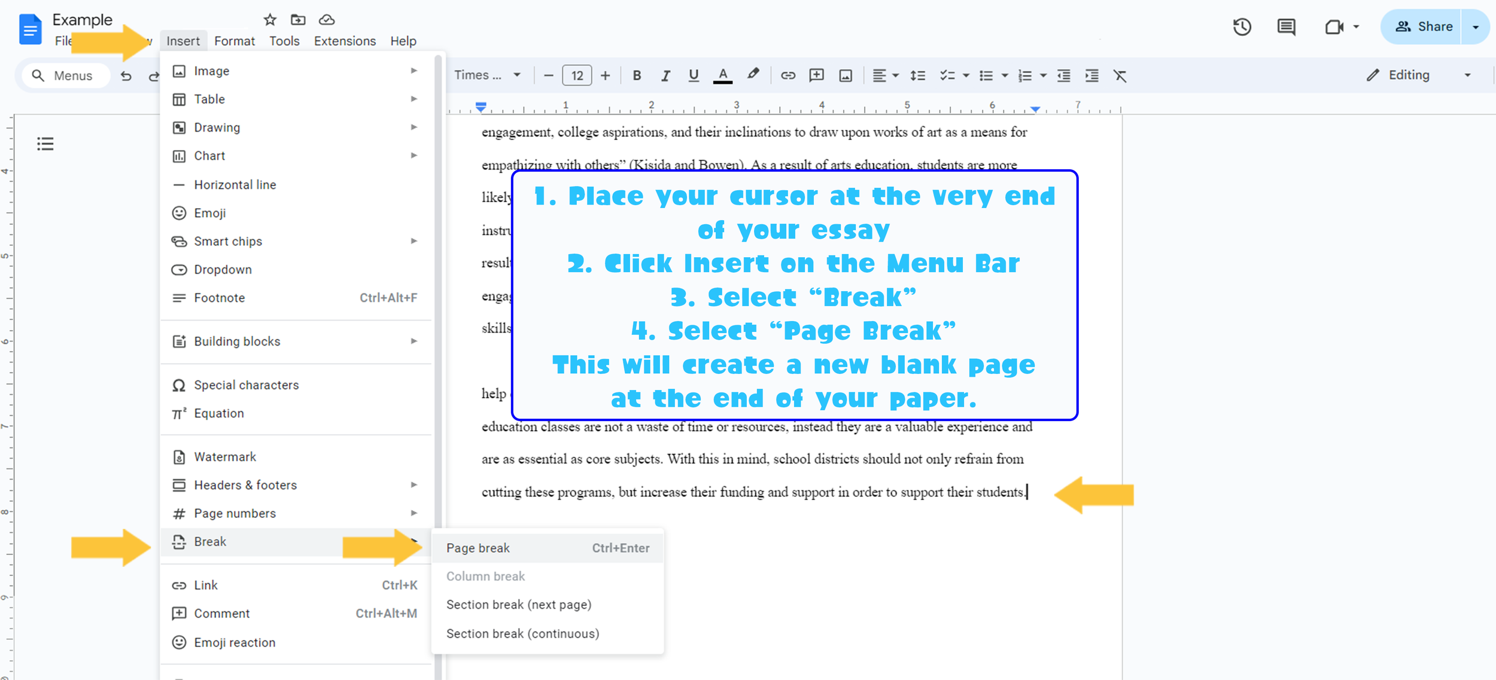Open the text color picker
Viewport: 1496px width, 680px height.
(x=722, y=75)
